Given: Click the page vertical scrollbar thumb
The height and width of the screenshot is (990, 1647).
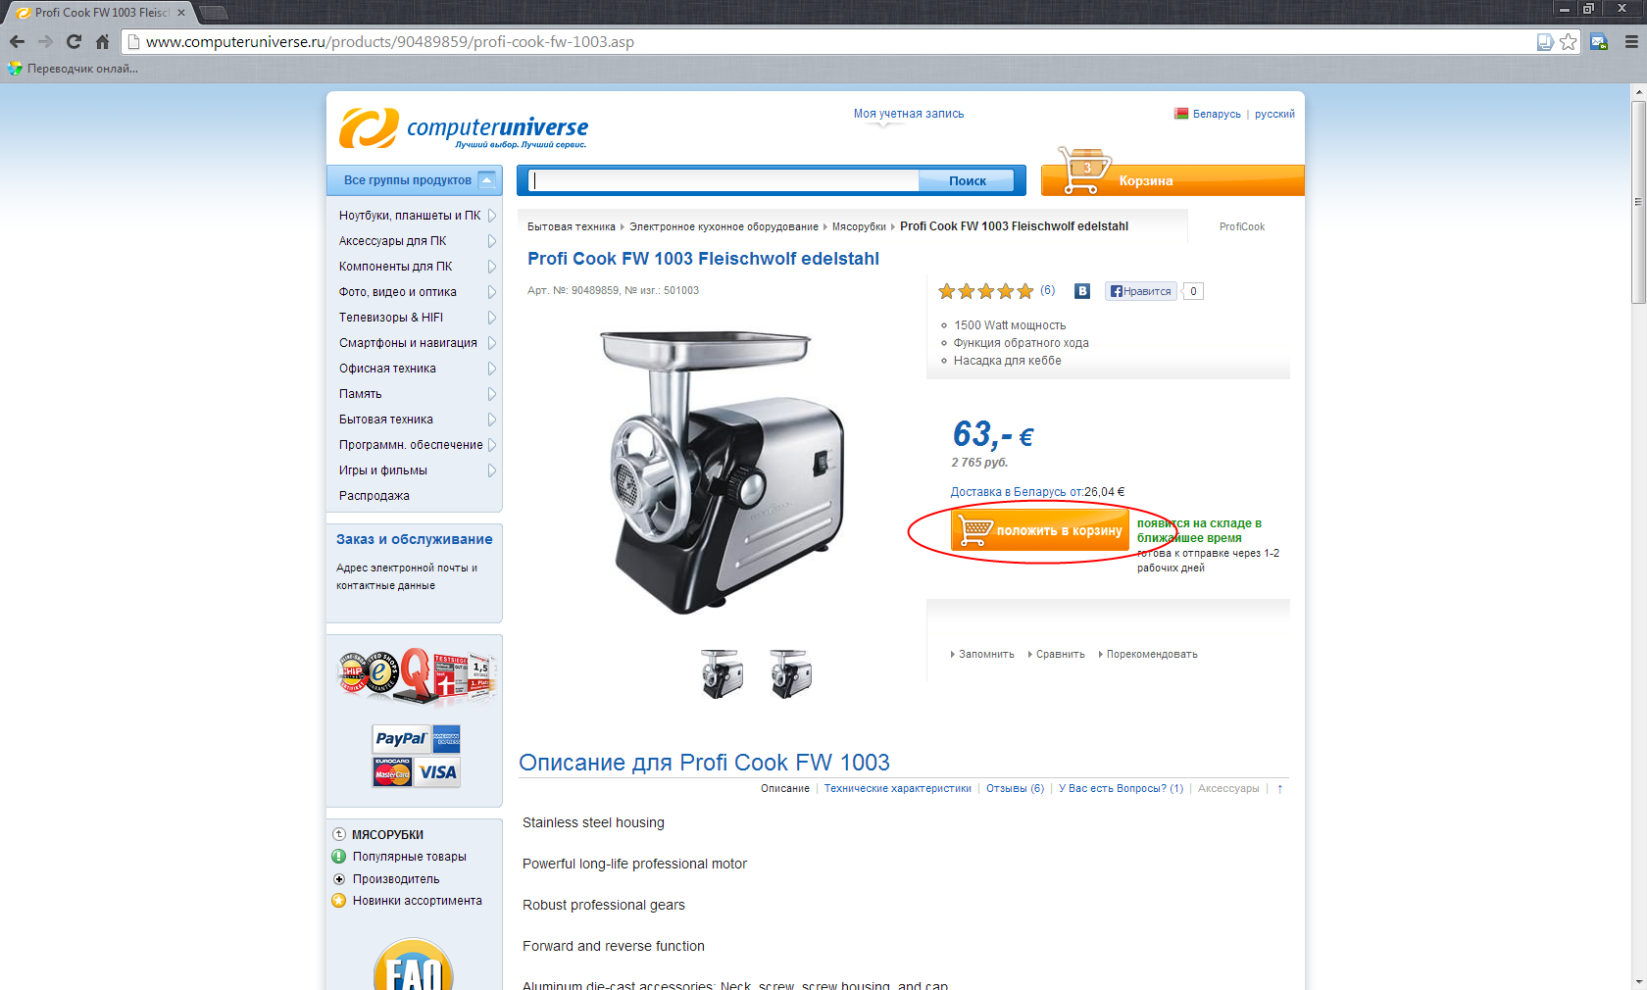Looking at the screenshot, I should 1638,201.
